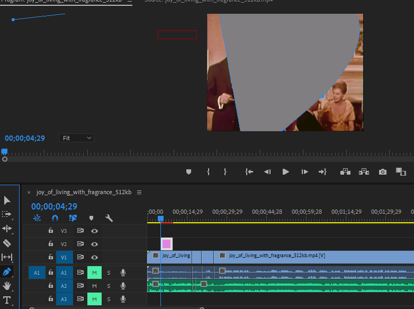The image size is (414, 309).
Task: Select the Slip tool
Action: point(7,257)
